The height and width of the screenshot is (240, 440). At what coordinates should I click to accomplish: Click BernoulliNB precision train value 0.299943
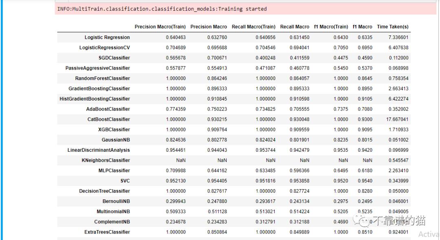click(176, 201)
